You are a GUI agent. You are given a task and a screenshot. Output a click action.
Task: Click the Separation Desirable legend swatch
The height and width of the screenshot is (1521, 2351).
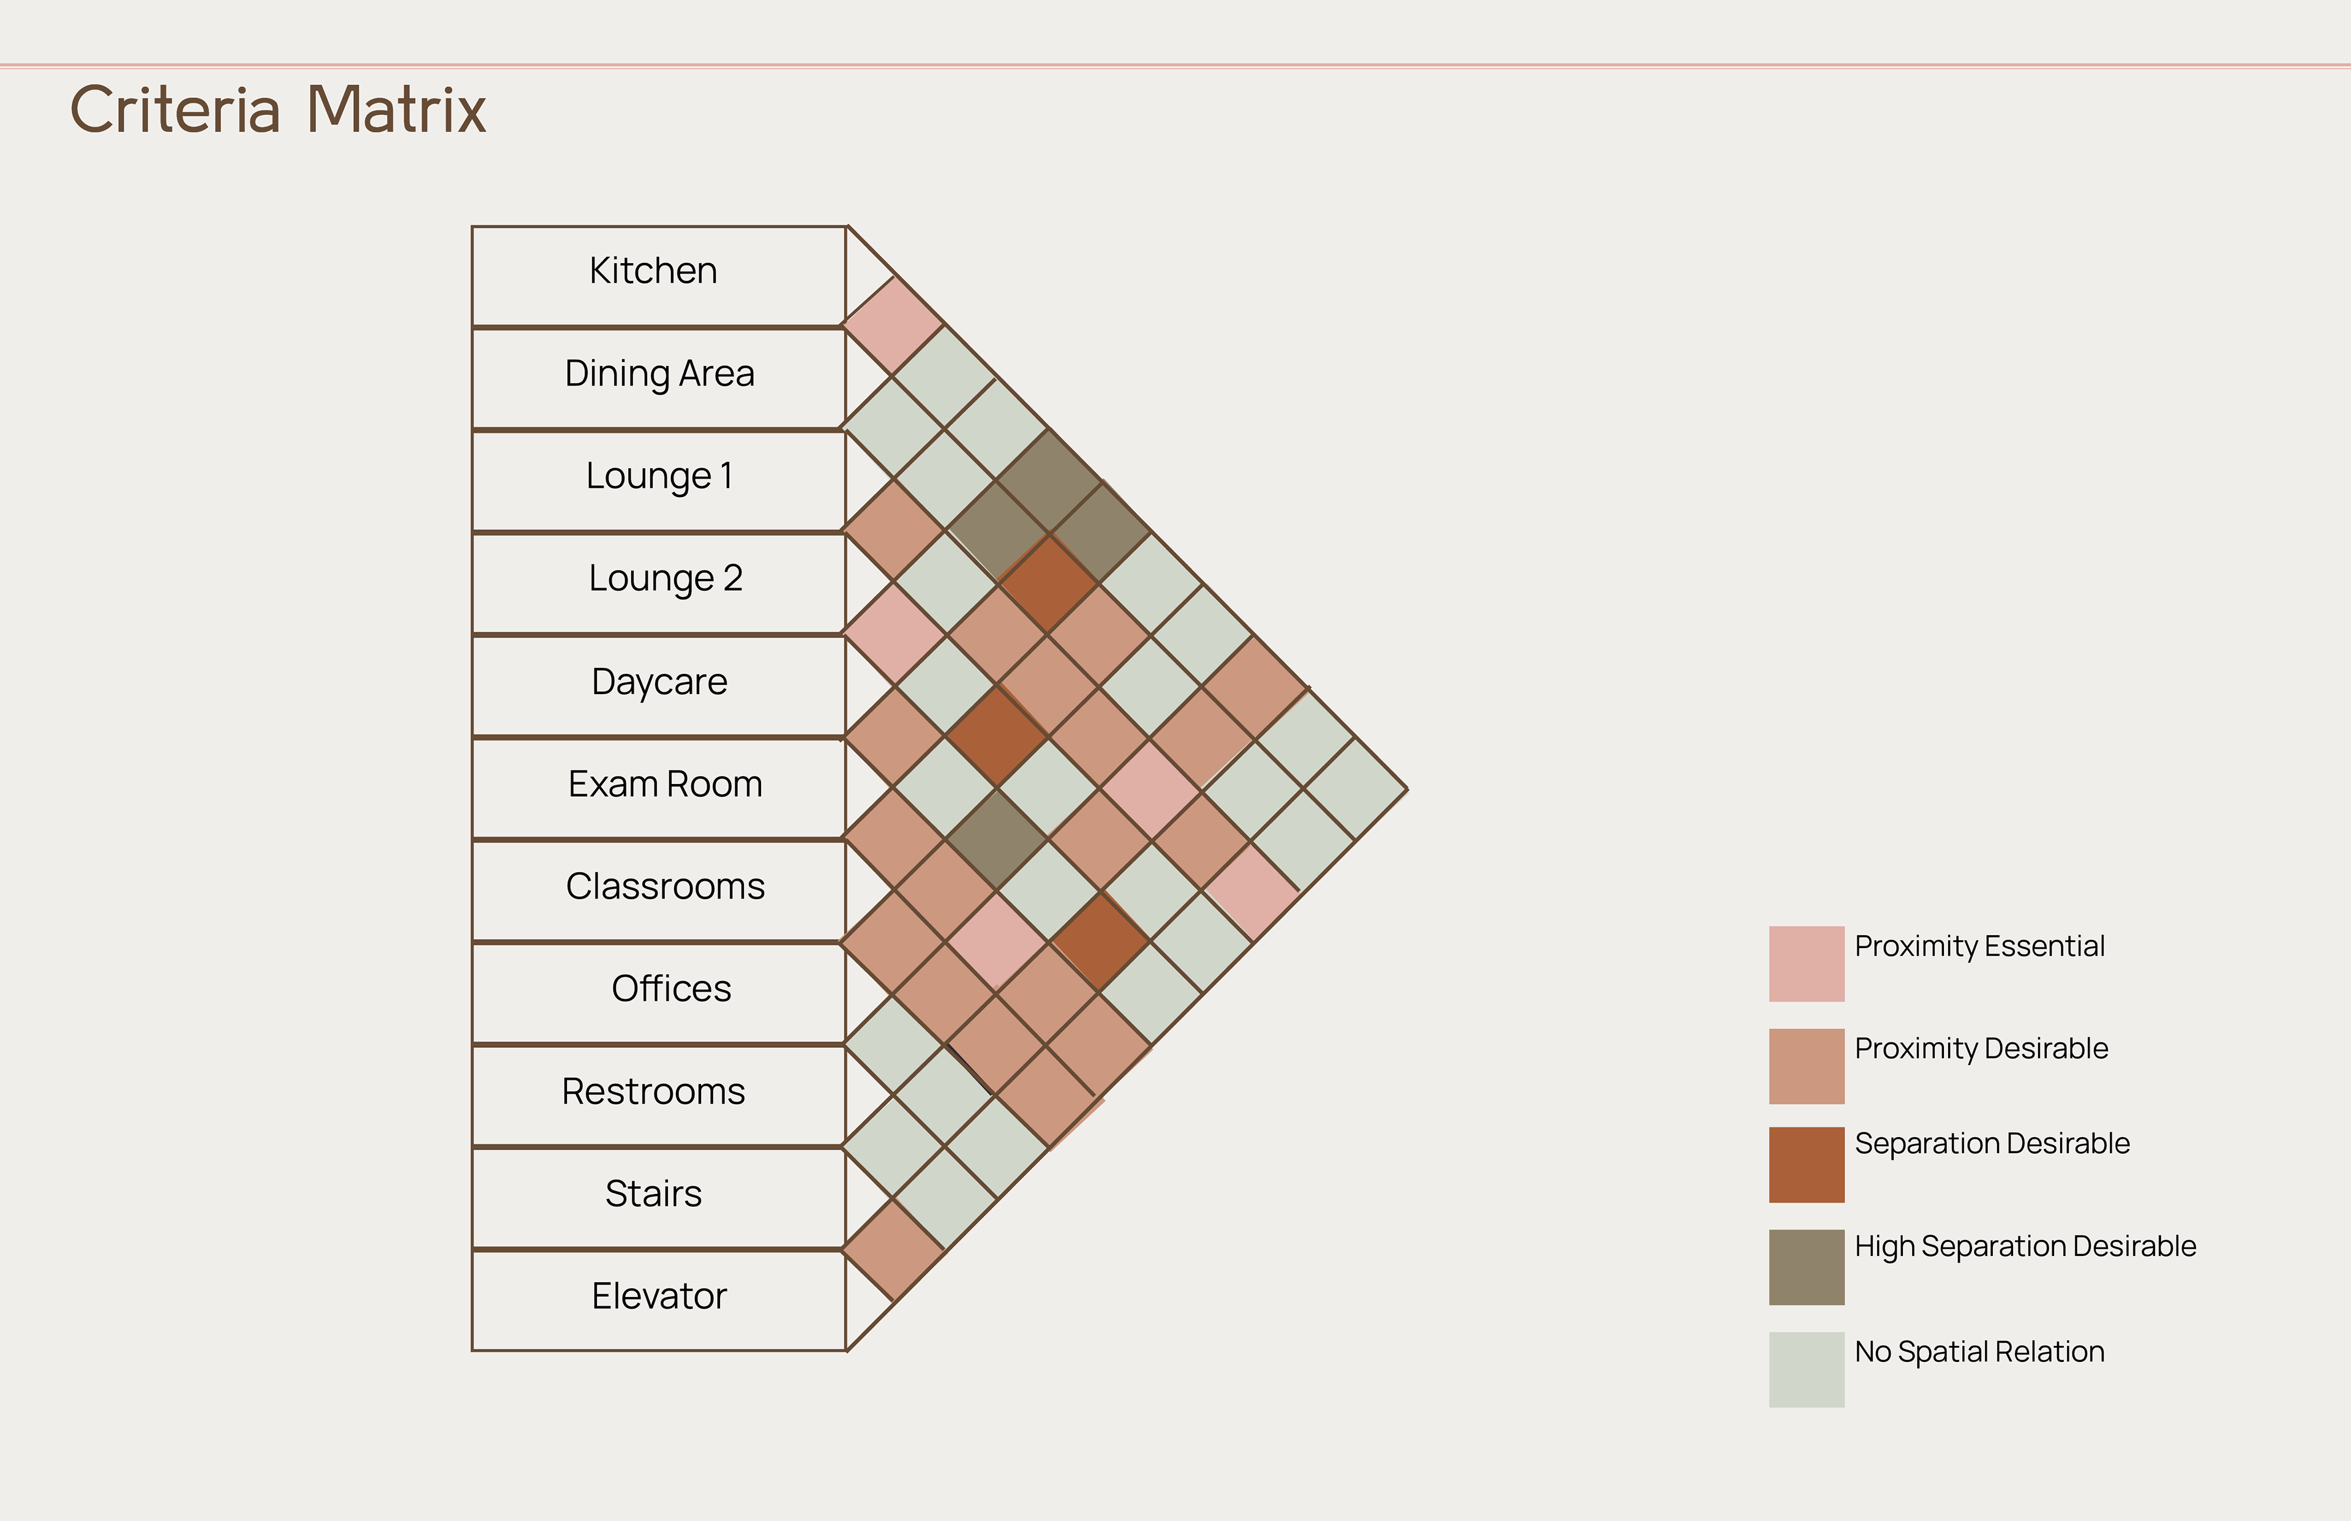pos(1805,1164)
